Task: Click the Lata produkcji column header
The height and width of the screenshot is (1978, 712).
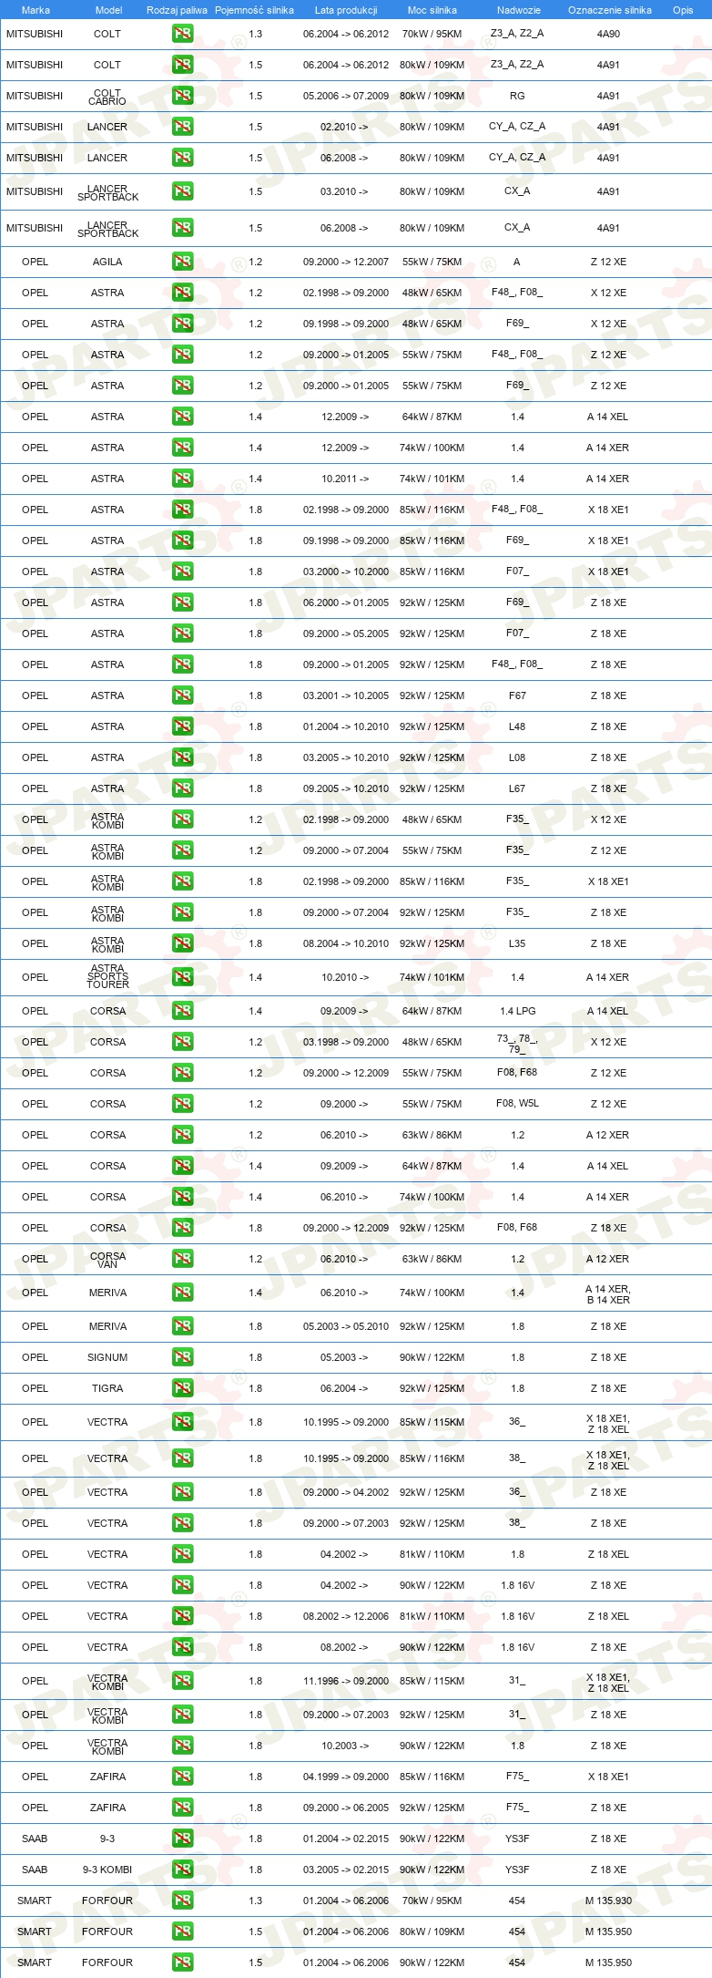Action: coord(346,10)
